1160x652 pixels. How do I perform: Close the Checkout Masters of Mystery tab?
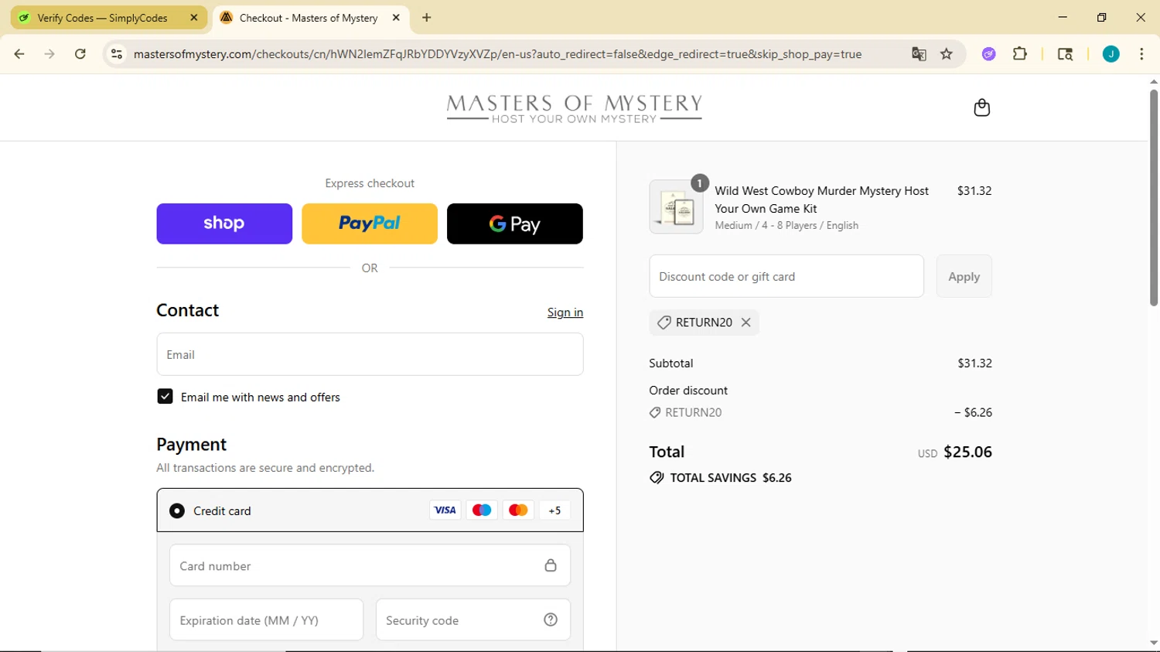tap(396, 18)
